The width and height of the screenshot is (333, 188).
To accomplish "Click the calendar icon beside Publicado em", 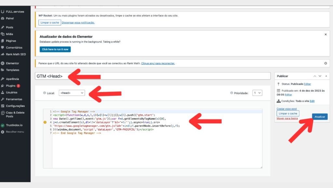I will (x=278, y=91).
